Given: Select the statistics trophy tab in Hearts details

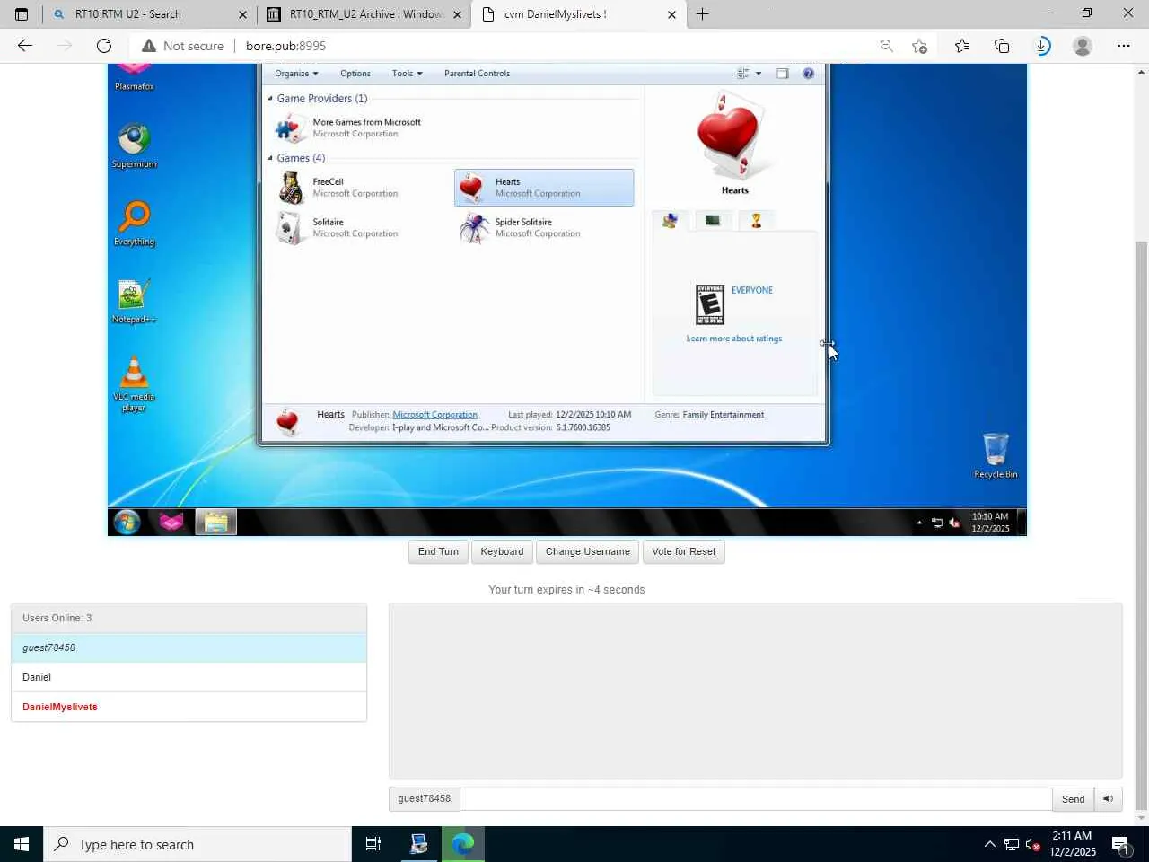Looking at the screenshot, I should pos(756,220).
